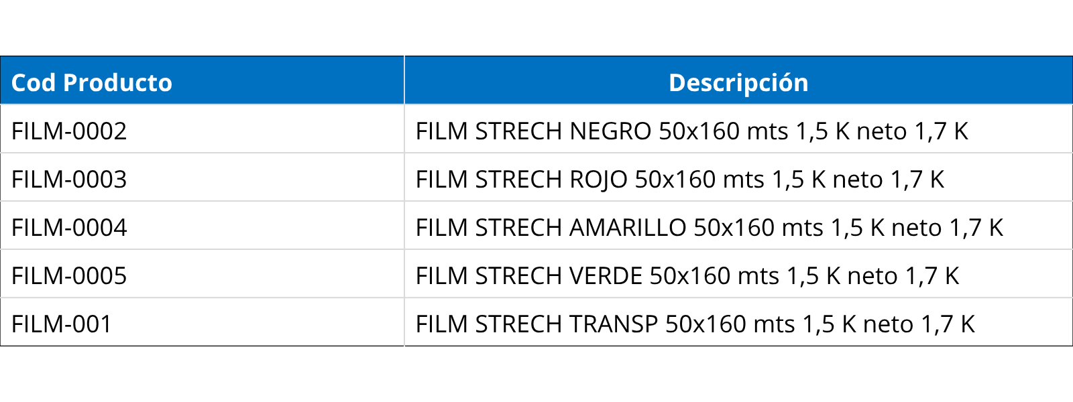
Task: Select the FILM STRECH VERDE description cell
Action: (738, 274)
